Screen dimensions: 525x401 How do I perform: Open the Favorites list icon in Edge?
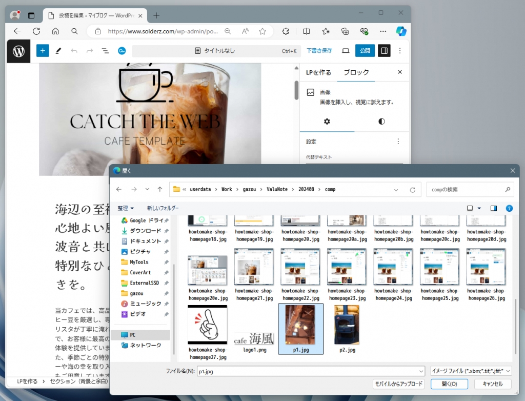[x=326, y=31]
